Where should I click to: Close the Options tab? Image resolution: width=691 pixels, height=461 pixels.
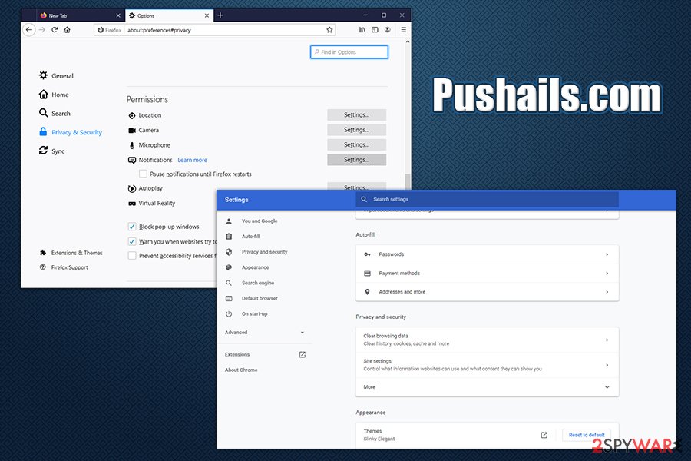tap(207, 15)
